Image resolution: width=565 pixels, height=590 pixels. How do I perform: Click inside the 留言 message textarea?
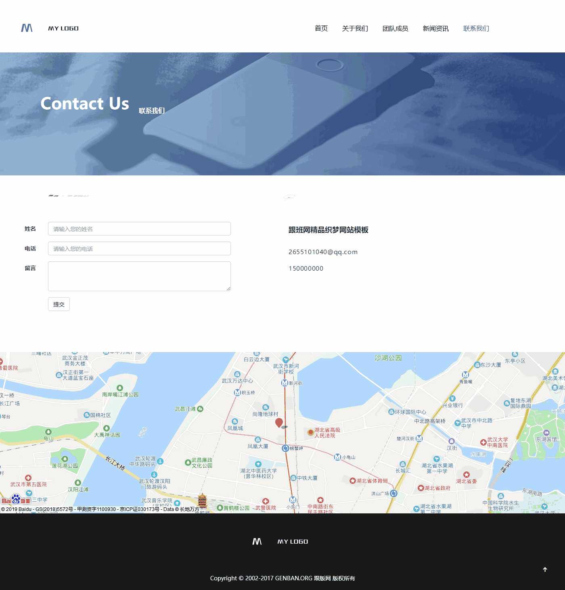tap(139, 276)
